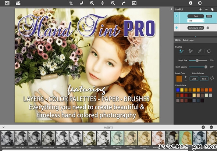Image resolution: width=217 pixels, height=151 pixels.
Task: Apply the Effect Blk Wht 03 preset
Action: 35,139
